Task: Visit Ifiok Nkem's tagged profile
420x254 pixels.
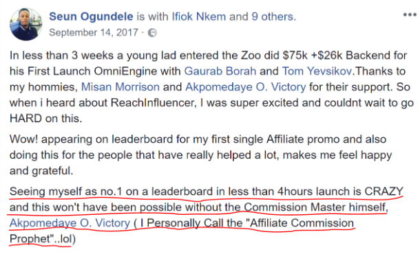Action: 199,16
